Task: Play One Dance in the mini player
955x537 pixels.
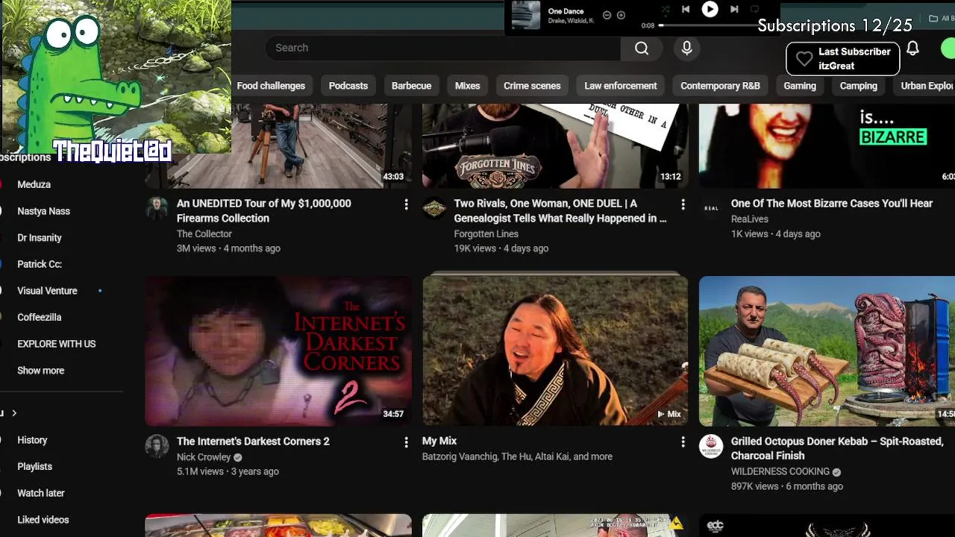Action: coord(710,10)
